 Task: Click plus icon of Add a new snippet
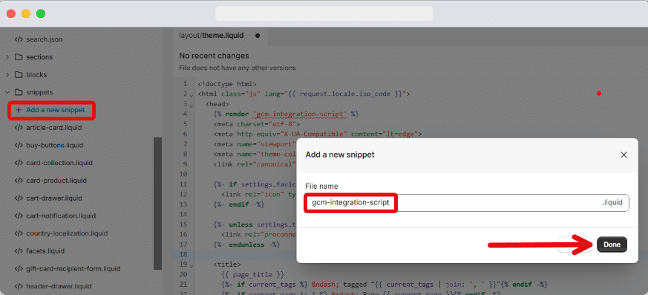point(18,110)
